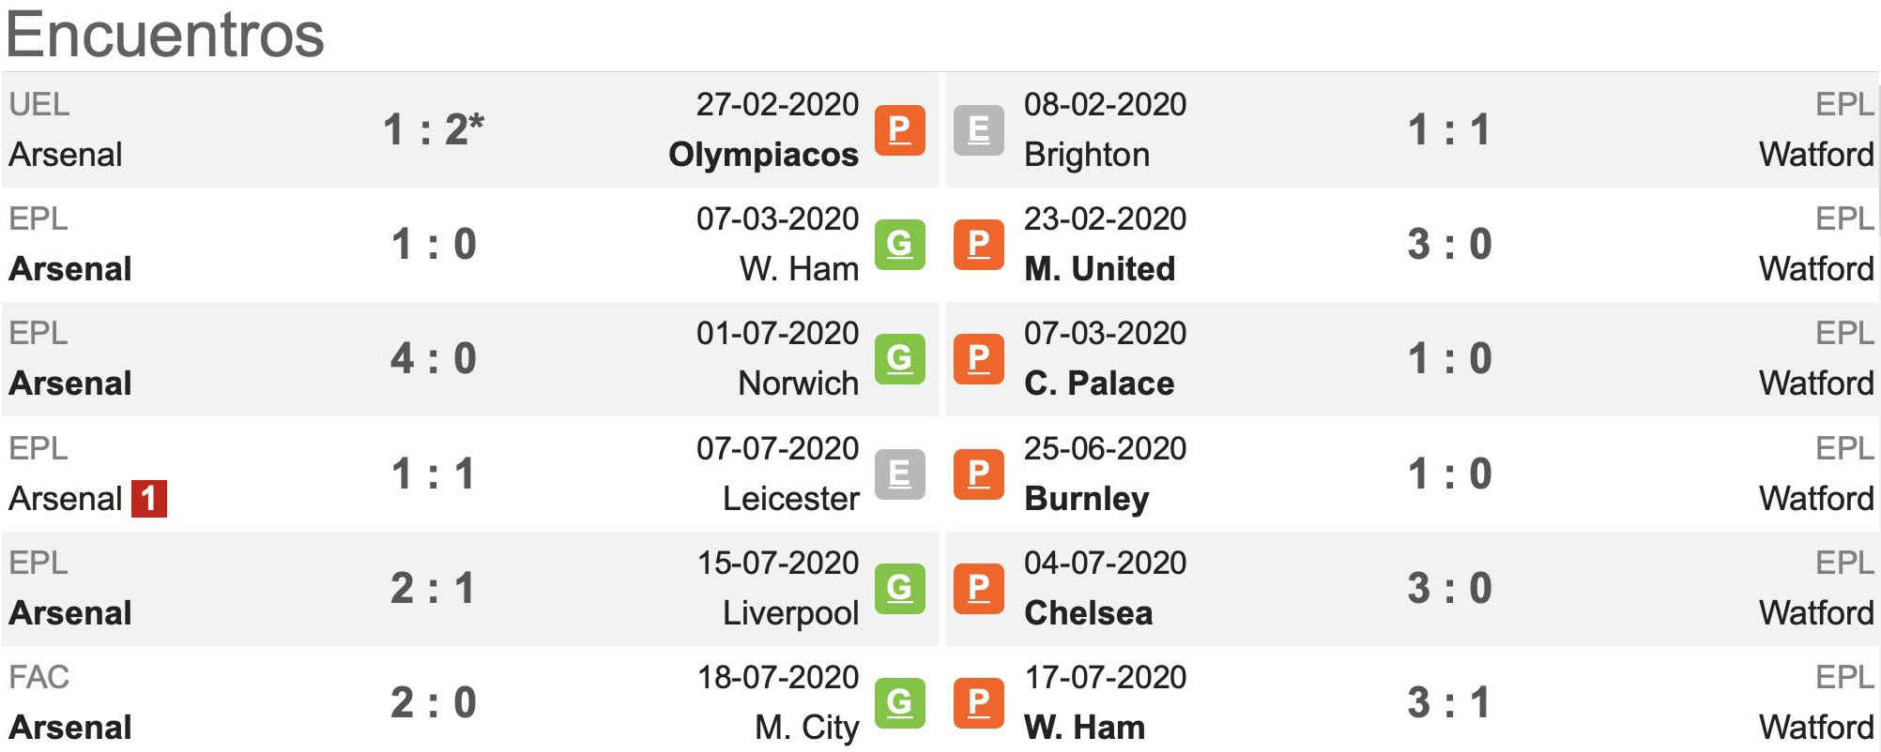Image resolution: width=1881 pixels, height=752 pixels.
Task: Click the grey E badge for Arsenal–Leicester
Action: click(899, 474)
